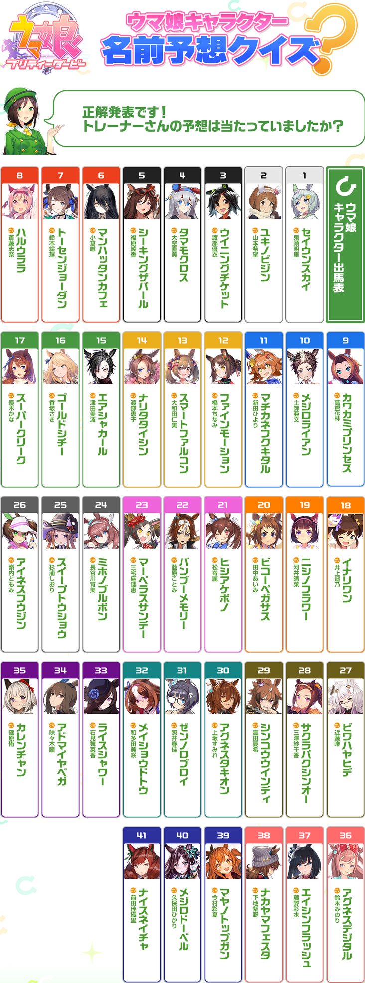Select Haru Urara portrait on card 8
Image resolution: width=365 pixels, height=983 pixels.
20,201
